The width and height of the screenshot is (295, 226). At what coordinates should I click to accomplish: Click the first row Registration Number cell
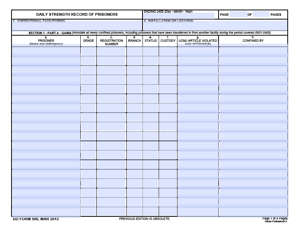point(111,51)
